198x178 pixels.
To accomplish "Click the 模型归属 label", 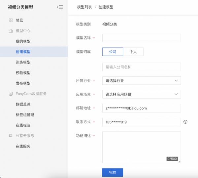I will pos(83,52).
